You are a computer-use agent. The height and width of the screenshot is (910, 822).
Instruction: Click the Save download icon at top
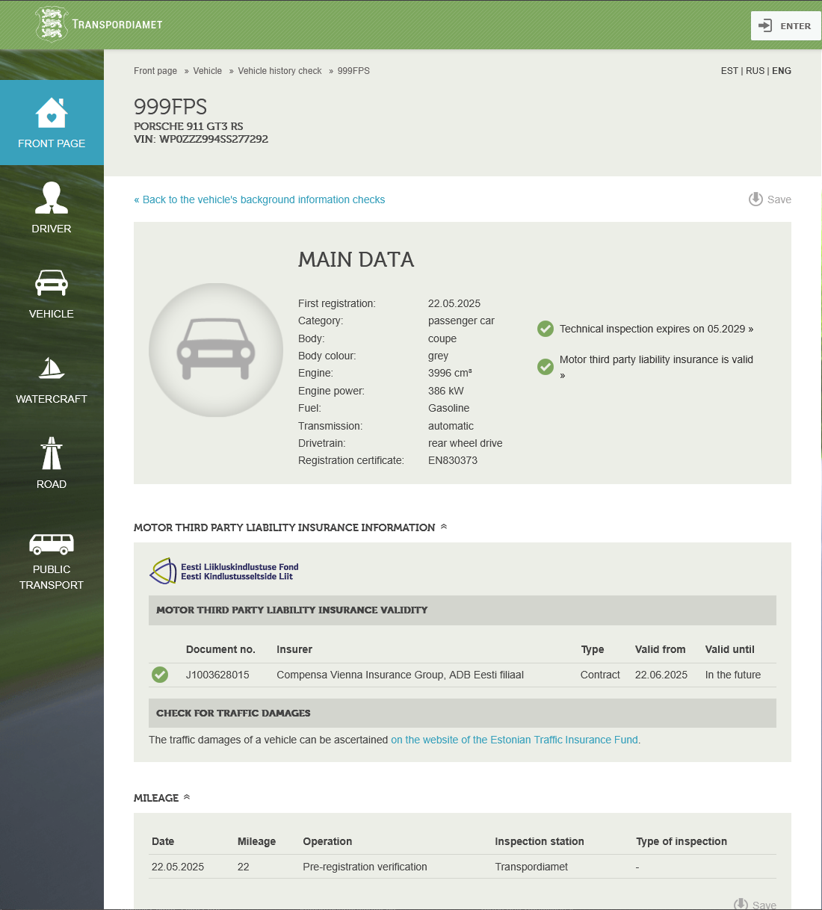[x=755, y=199]
